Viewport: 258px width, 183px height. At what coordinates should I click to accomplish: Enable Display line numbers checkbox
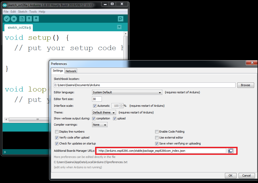click(57, 132)
